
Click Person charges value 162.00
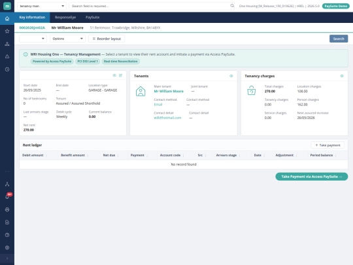click(x=303, y=105)
